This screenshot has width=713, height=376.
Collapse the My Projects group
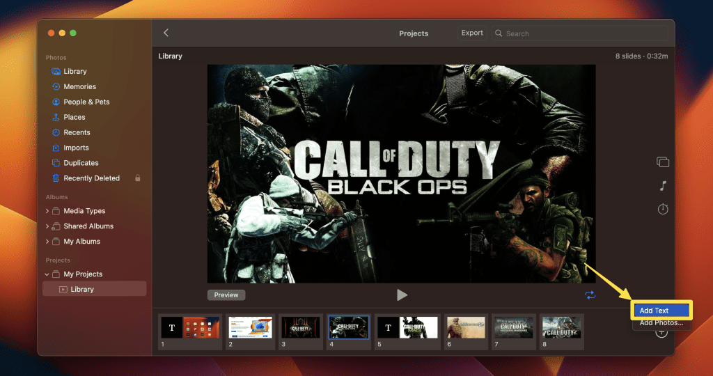47,274
